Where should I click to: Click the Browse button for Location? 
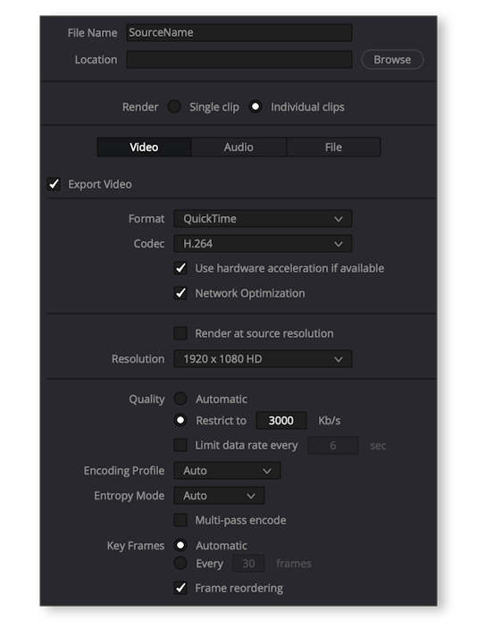(392, 59)
